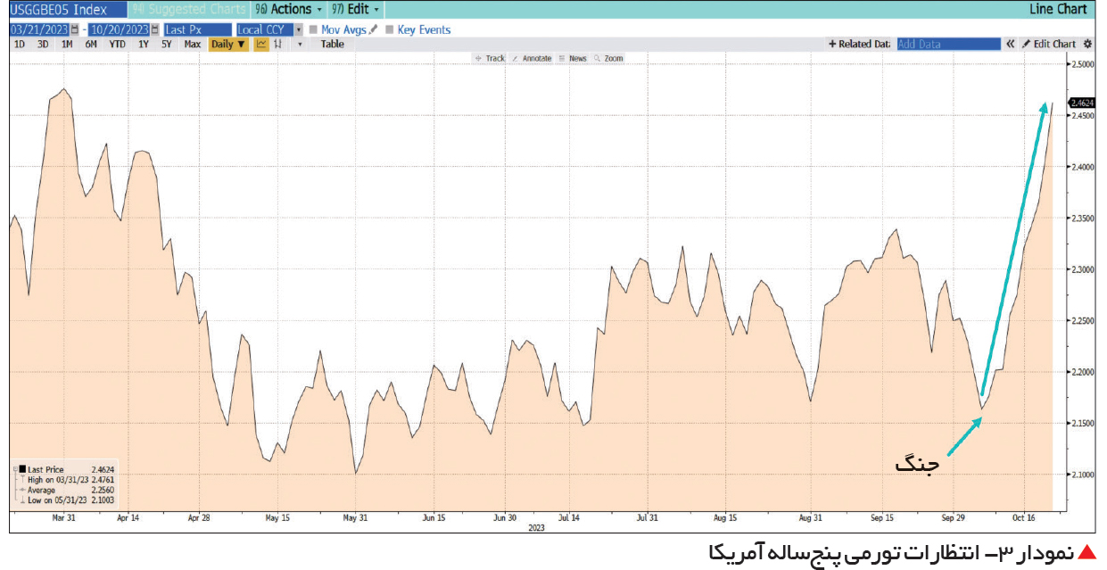
Task: Collapse the panel with double-chevron icon
Action: pyautogui.click(x=1011, y=44)
